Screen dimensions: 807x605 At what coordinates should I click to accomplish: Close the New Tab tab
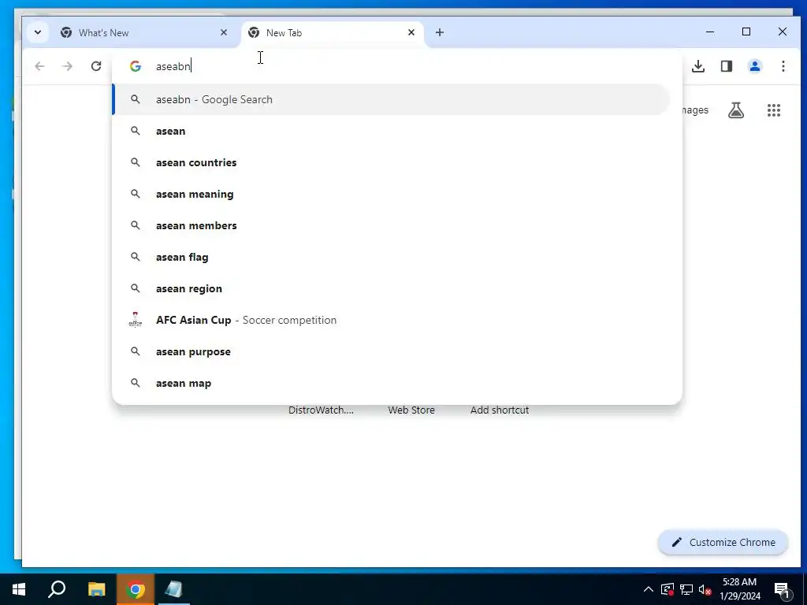411,32
